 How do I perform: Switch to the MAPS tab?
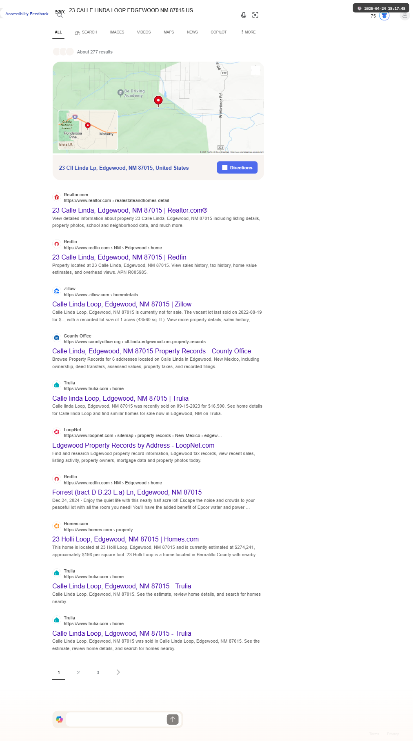[169, 32]
